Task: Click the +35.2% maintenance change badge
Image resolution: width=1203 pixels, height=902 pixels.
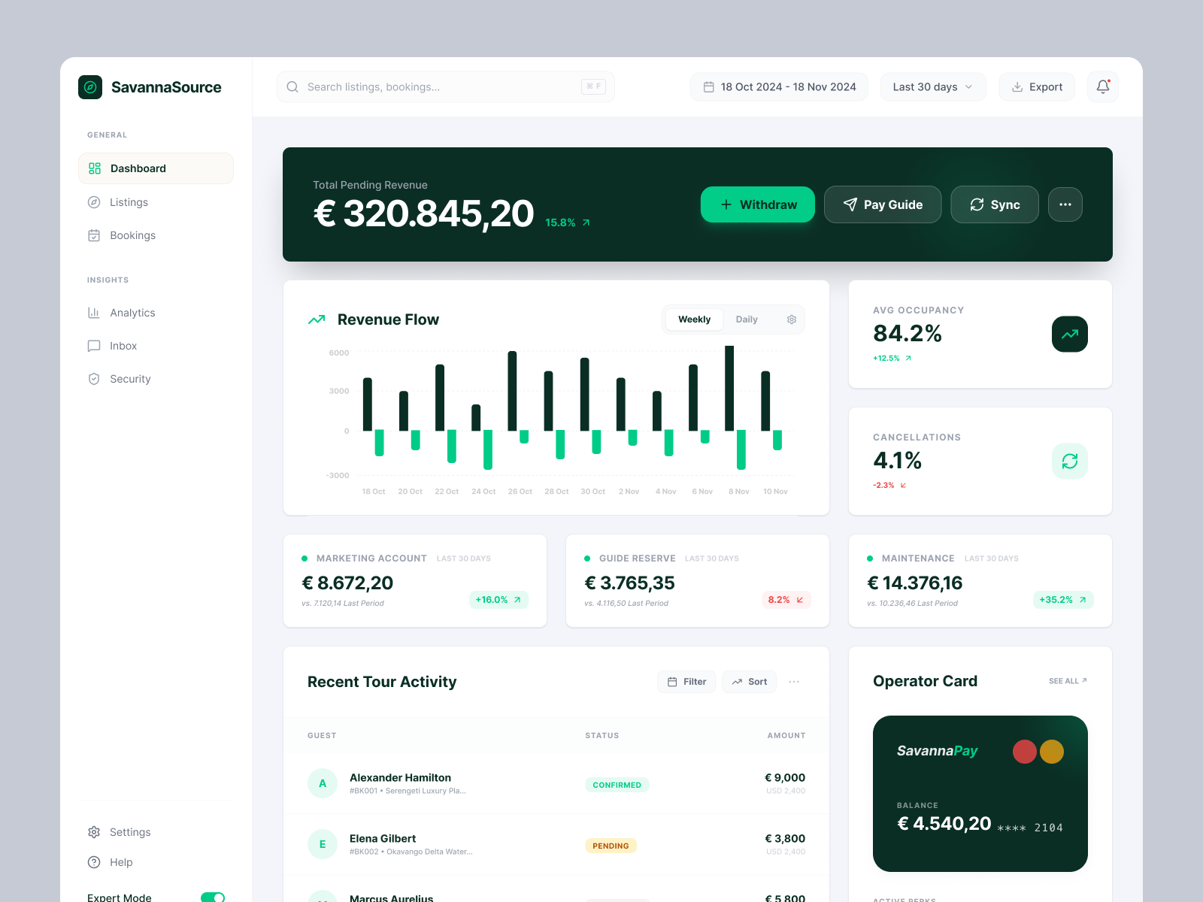Action: pos(1063,600)
